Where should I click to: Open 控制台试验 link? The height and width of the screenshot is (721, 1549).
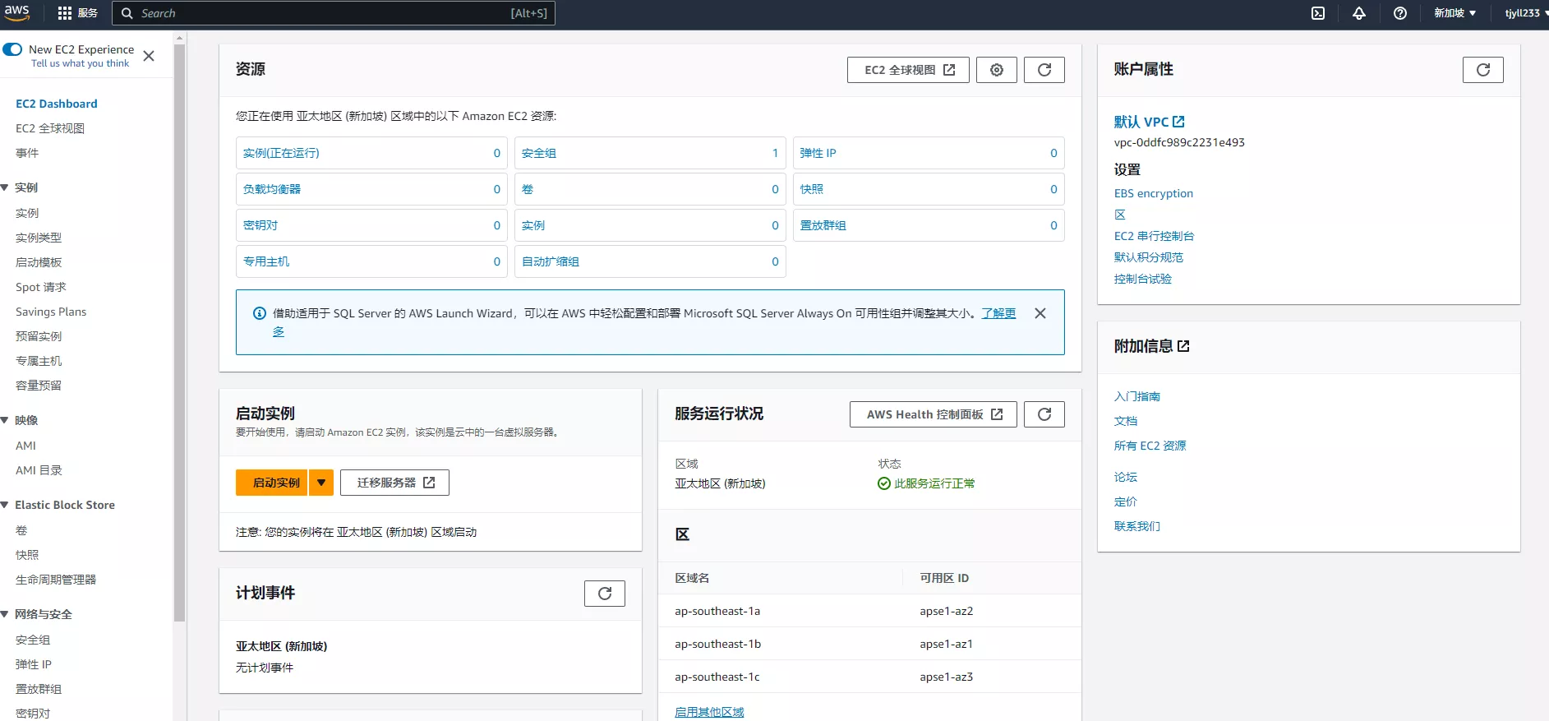(1142, 279)
